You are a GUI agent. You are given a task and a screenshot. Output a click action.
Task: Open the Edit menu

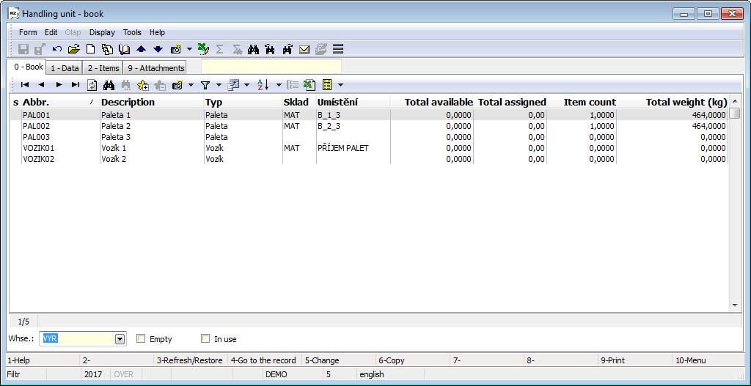point(51,32)
